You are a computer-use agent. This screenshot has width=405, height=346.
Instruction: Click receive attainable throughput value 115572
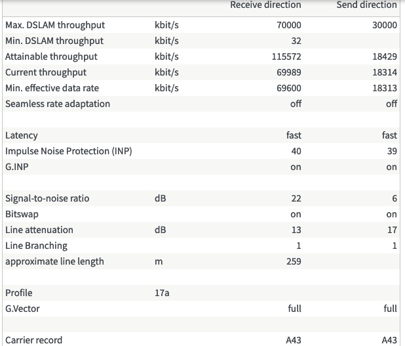coord(286,56)
